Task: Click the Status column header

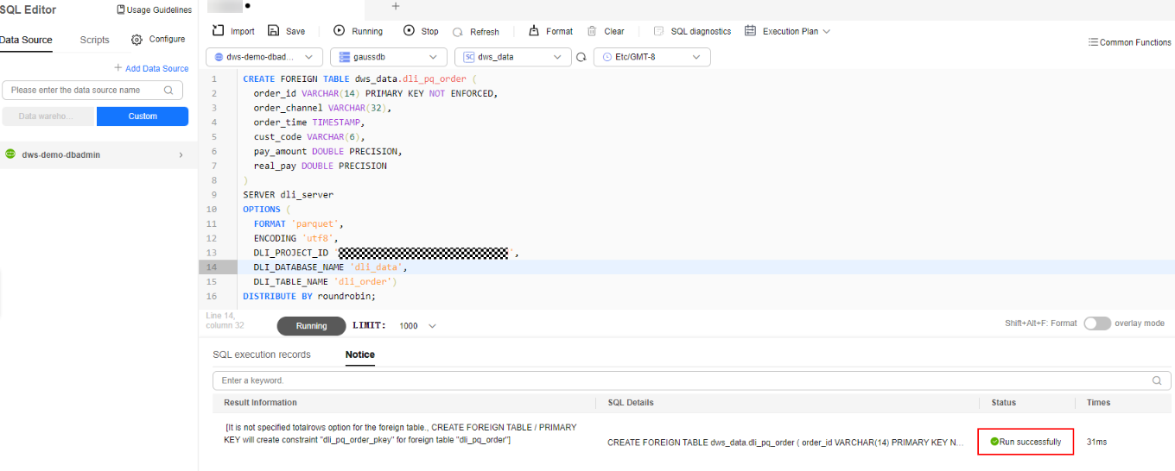Action: (x=1003, y=403)
